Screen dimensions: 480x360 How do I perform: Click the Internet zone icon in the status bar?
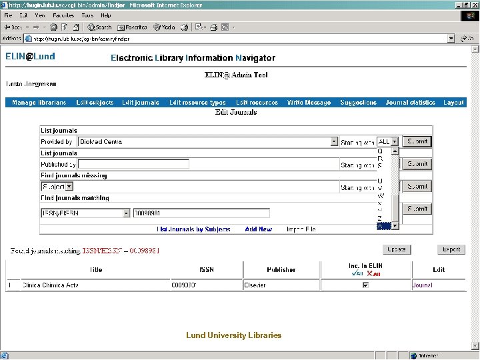click(x=413, y=356)
